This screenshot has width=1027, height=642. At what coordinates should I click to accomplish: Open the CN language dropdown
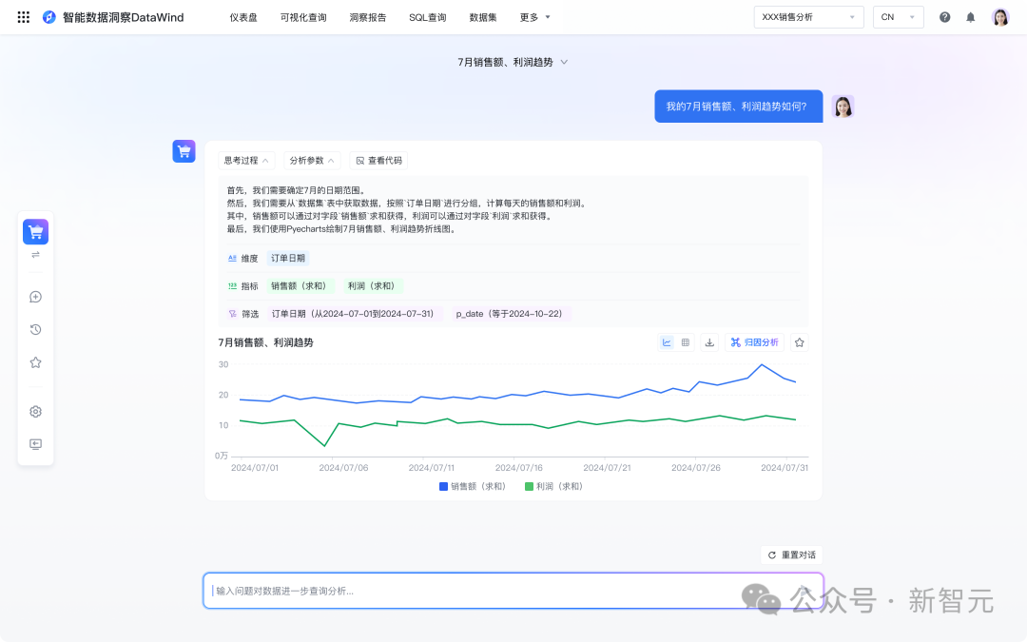tap(898, 17)
